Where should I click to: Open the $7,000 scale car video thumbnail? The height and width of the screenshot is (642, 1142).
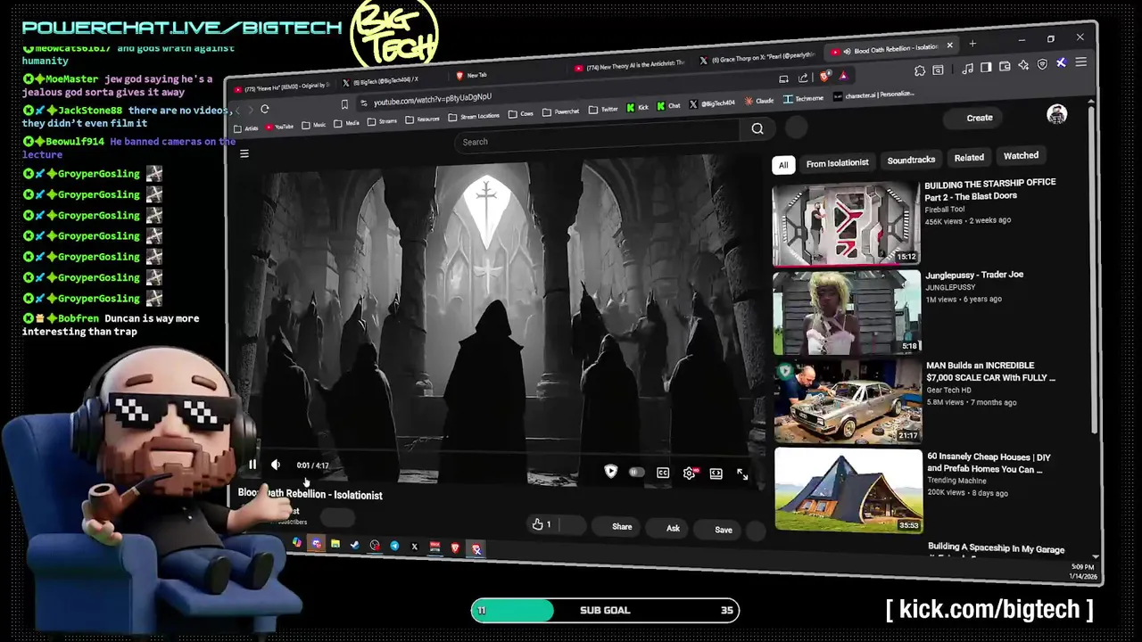click(x=848, y=401)
